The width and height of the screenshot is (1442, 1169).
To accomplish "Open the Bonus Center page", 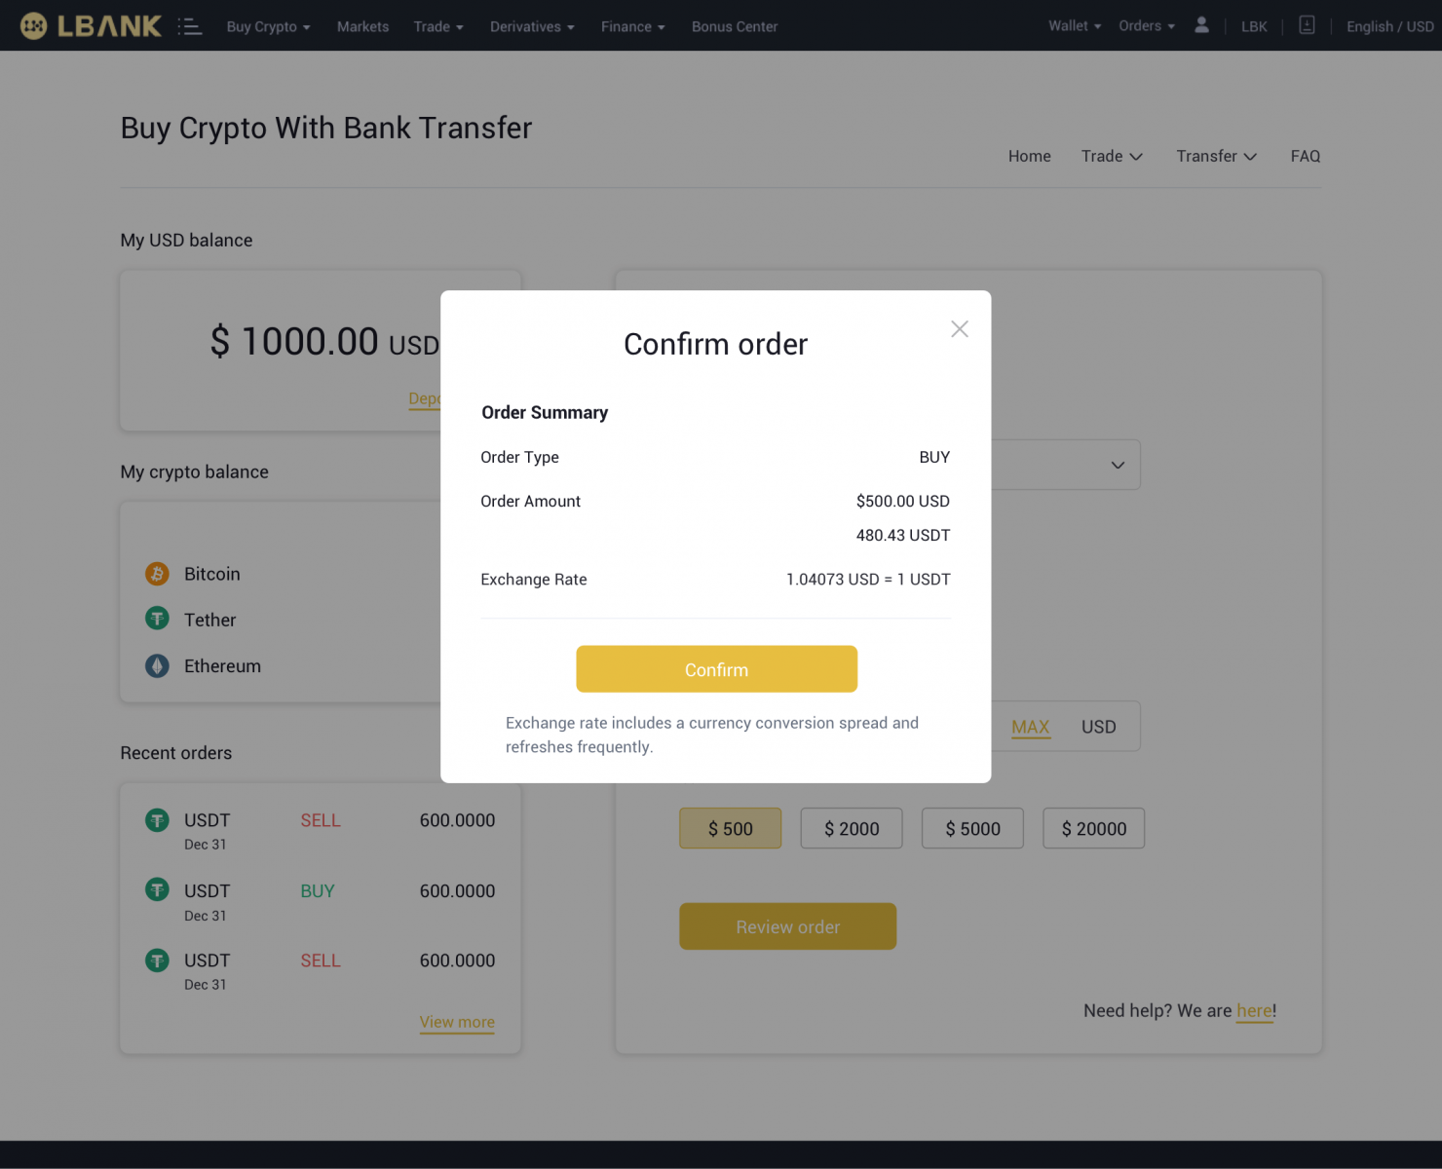I will tap(734, 26).
